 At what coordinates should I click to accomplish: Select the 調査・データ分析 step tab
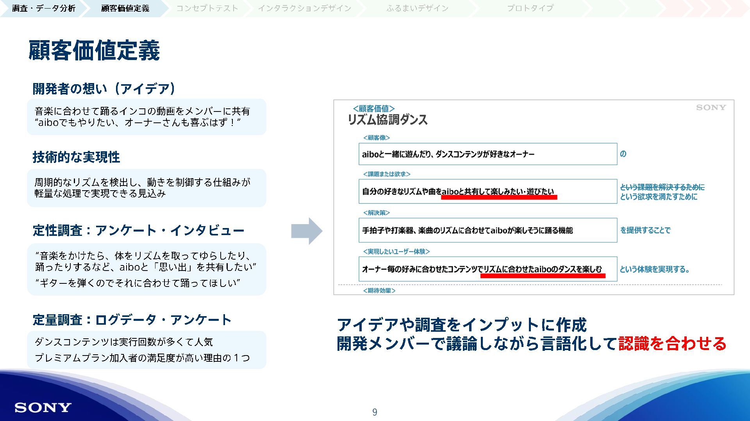43,8
